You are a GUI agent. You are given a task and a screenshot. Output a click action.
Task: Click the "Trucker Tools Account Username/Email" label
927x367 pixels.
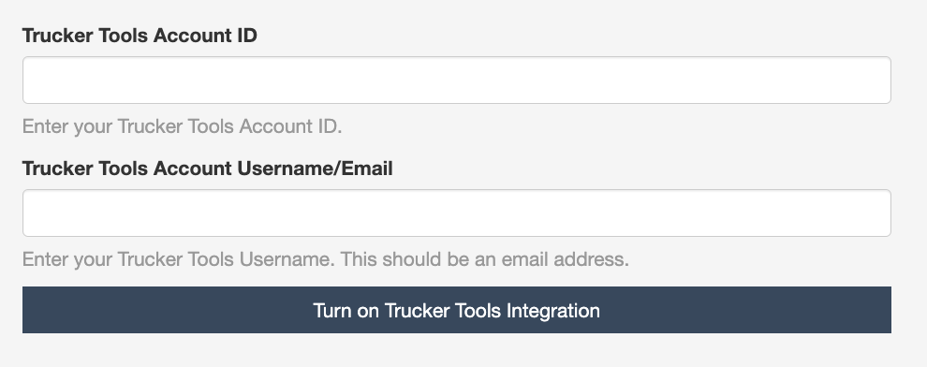[x=208, y=169]
